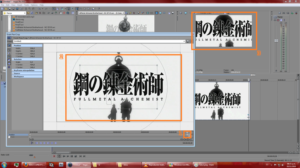Click the Dim Output icon in Mixer toolbar
The image size is (300, 168).
[x=288, y=13]
